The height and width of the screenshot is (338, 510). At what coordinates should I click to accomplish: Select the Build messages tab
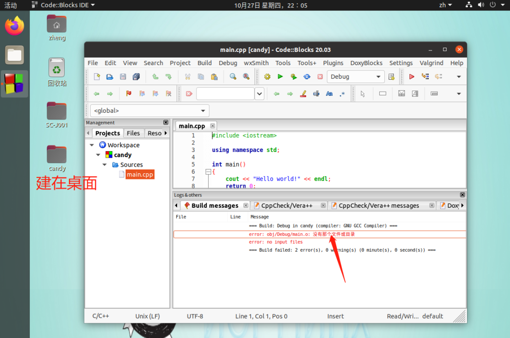[215, 205]
